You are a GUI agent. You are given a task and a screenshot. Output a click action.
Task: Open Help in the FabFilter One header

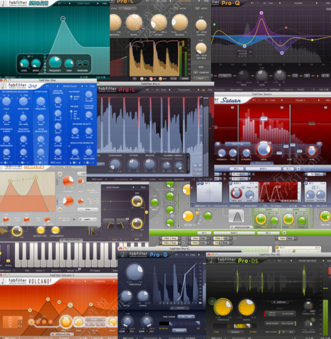92,86
